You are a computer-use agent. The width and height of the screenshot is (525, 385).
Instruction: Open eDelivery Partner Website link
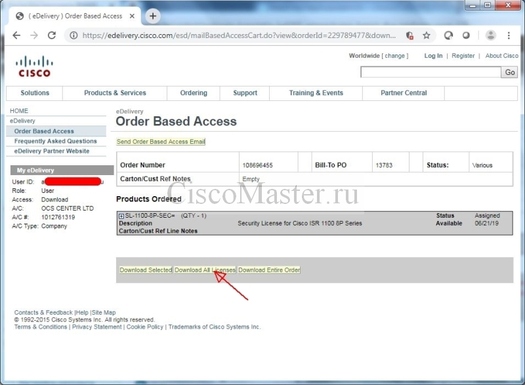(x=52, y=151)
